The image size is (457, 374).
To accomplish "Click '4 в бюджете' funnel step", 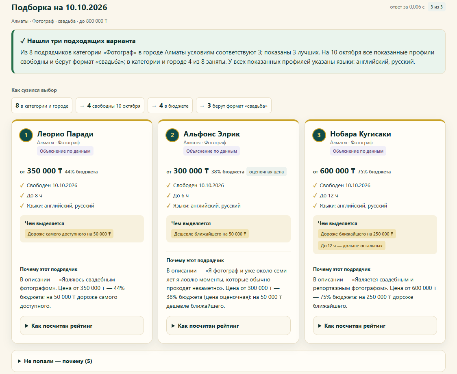I will [x=170, y=106].
